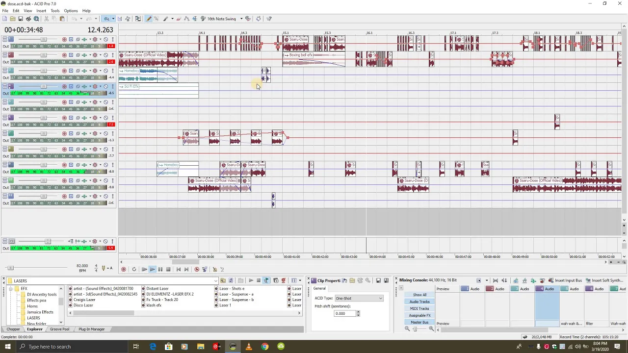628x353 pixels.
Task: Save the project with the floppy icon
Action: 21,19
